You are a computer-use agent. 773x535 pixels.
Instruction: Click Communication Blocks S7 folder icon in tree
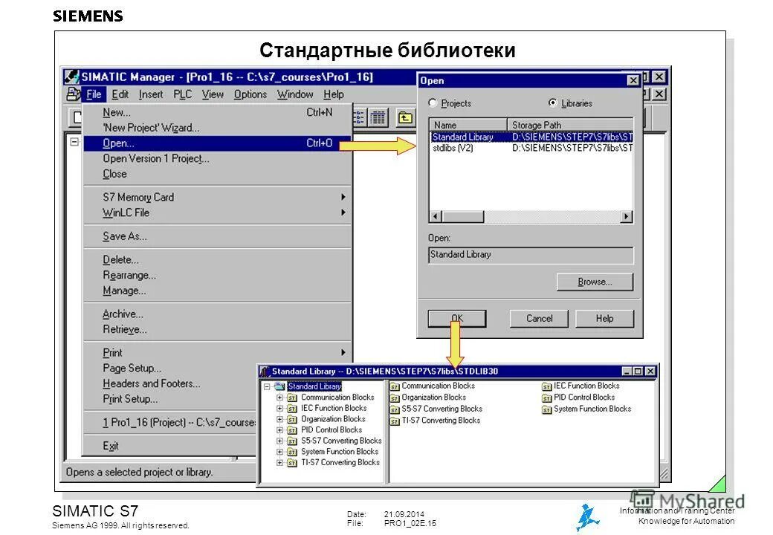(x=292, y=397)
